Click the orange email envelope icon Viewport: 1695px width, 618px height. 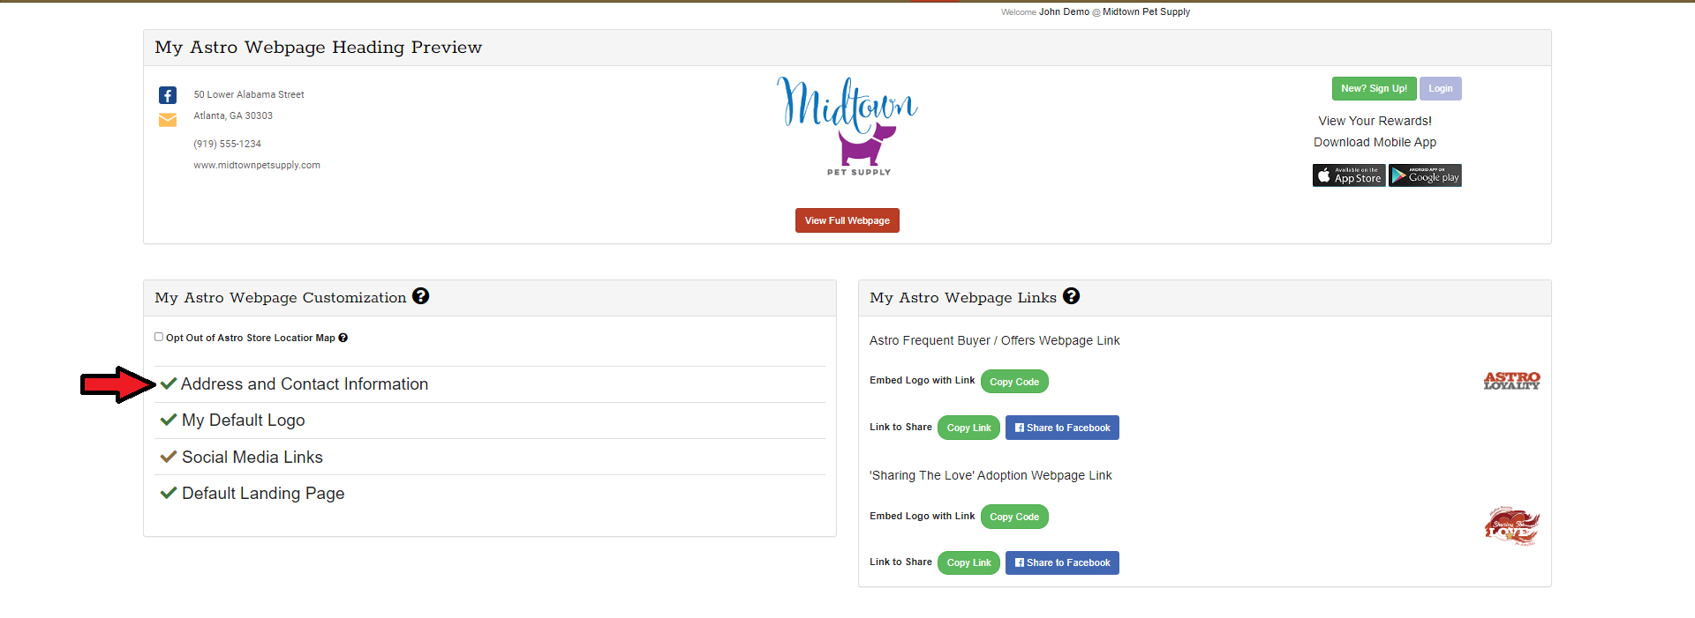[x=168, y=120]
